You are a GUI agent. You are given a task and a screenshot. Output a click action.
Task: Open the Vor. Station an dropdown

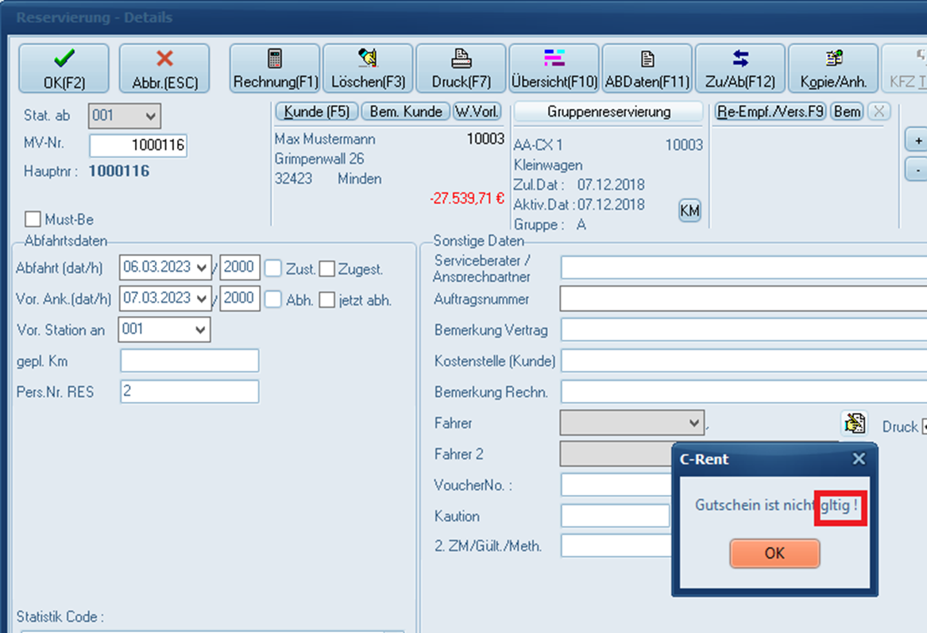pos(199,330)
